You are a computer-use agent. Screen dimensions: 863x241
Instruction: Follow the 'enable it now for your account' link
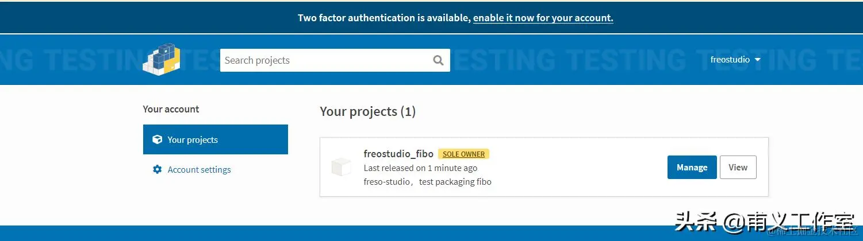[543, 18]
